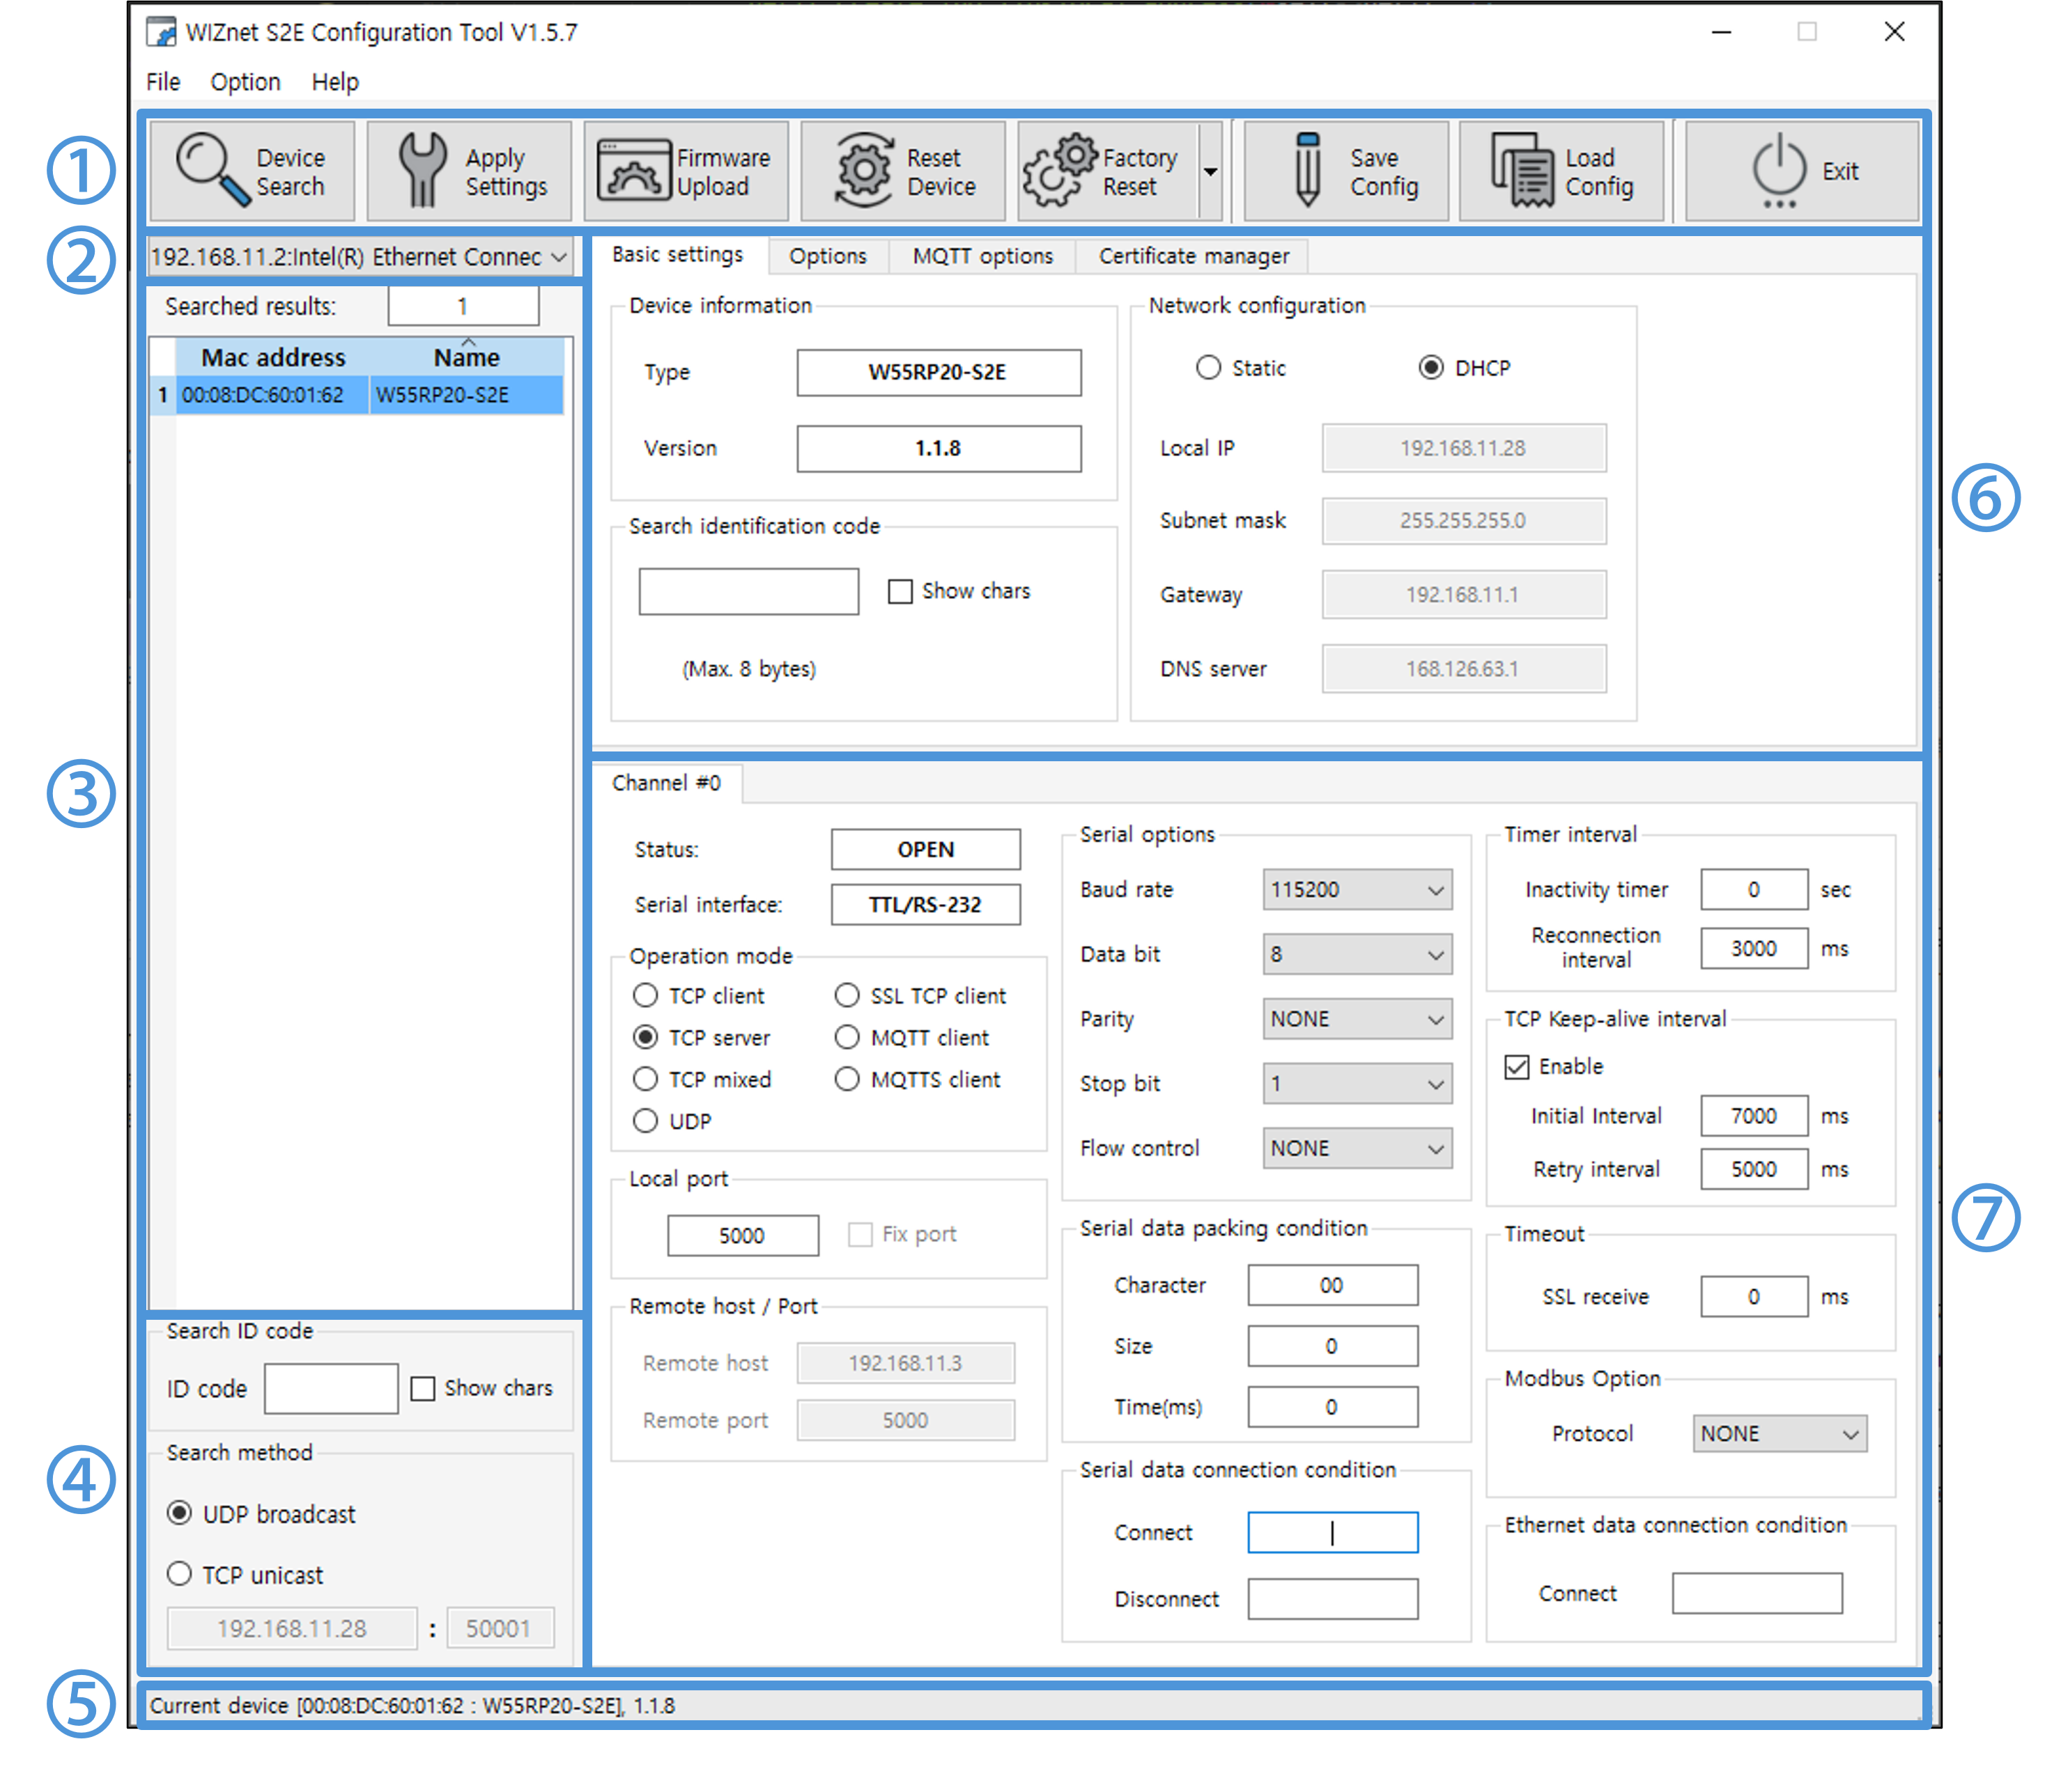Screen dimensions: 2068x1792
Task: Click the serial data Disconnect field
Action: (1333, 1599)
